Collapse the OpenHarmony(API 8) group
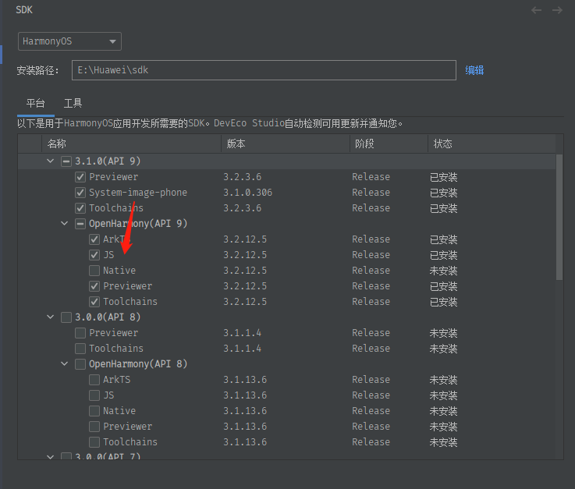The height and width of the screenshot is (489, 575). coord(65,363)
